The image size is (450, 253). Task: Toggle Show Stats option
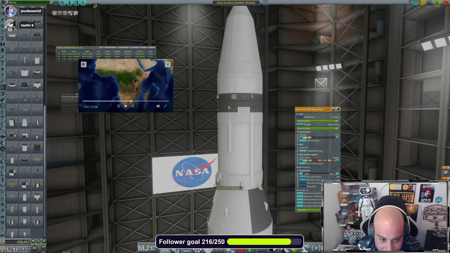[x=303, y=186]
